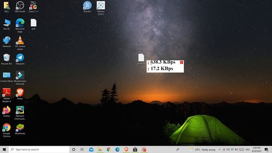This screenshot has height=153, width=272.
Task: Close the network speed monitor widget
Action: (181, 62)
